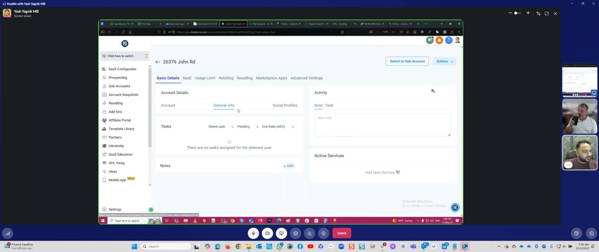Open Due Date (ASC) sort dropdown
The height and width of the screenshot is (252, 599).
pos(278,126)
